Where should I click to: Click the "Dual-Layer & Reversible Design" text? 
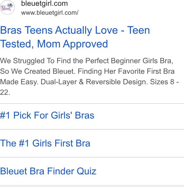pyautogui.click(x=94, y=82)
